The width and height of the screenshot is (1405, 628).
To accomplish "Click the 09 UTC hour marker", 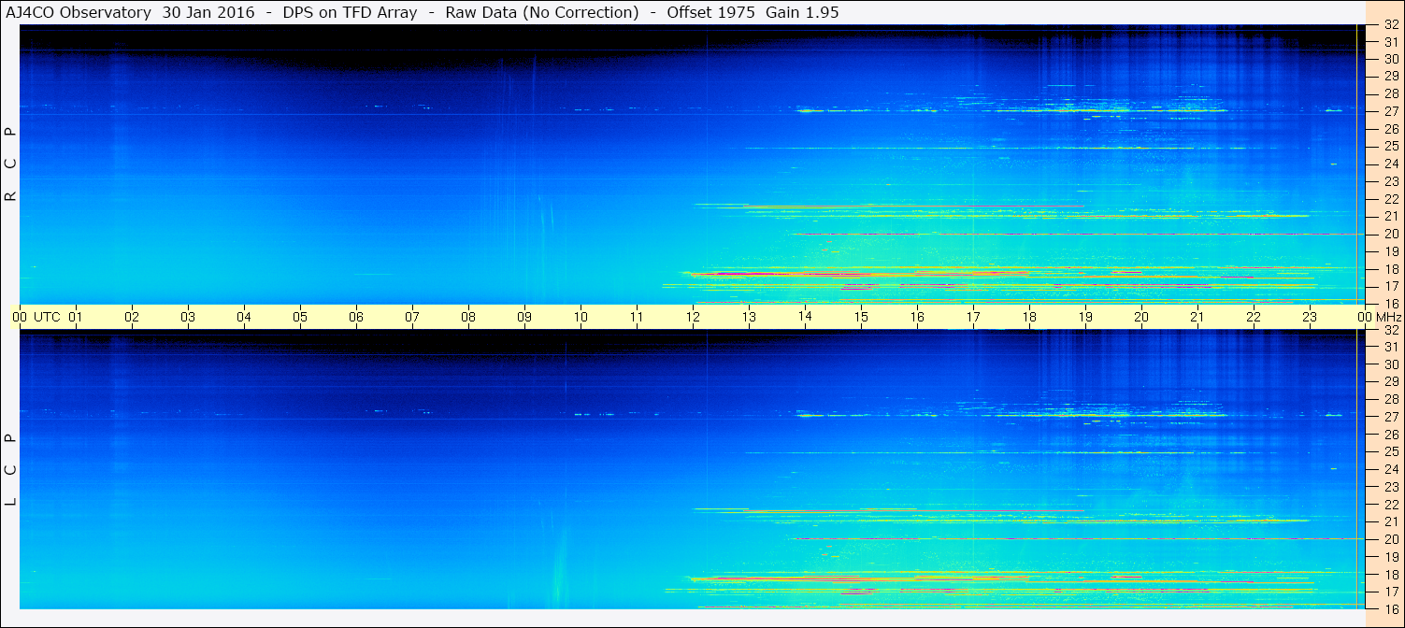I will 524,317.
